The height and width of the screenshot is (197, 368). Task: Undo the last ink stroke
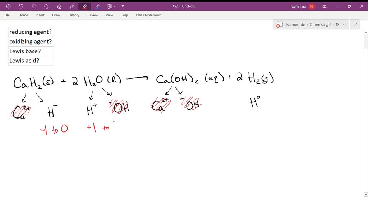[21, 6]
